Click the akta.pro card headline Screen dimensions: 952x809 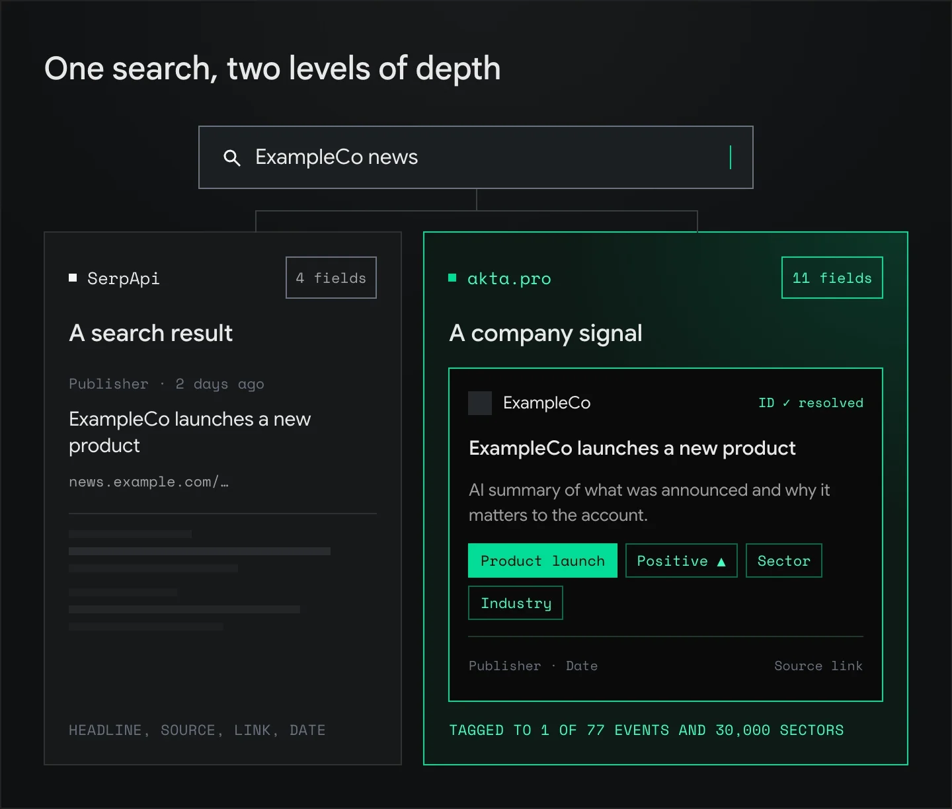632,448
